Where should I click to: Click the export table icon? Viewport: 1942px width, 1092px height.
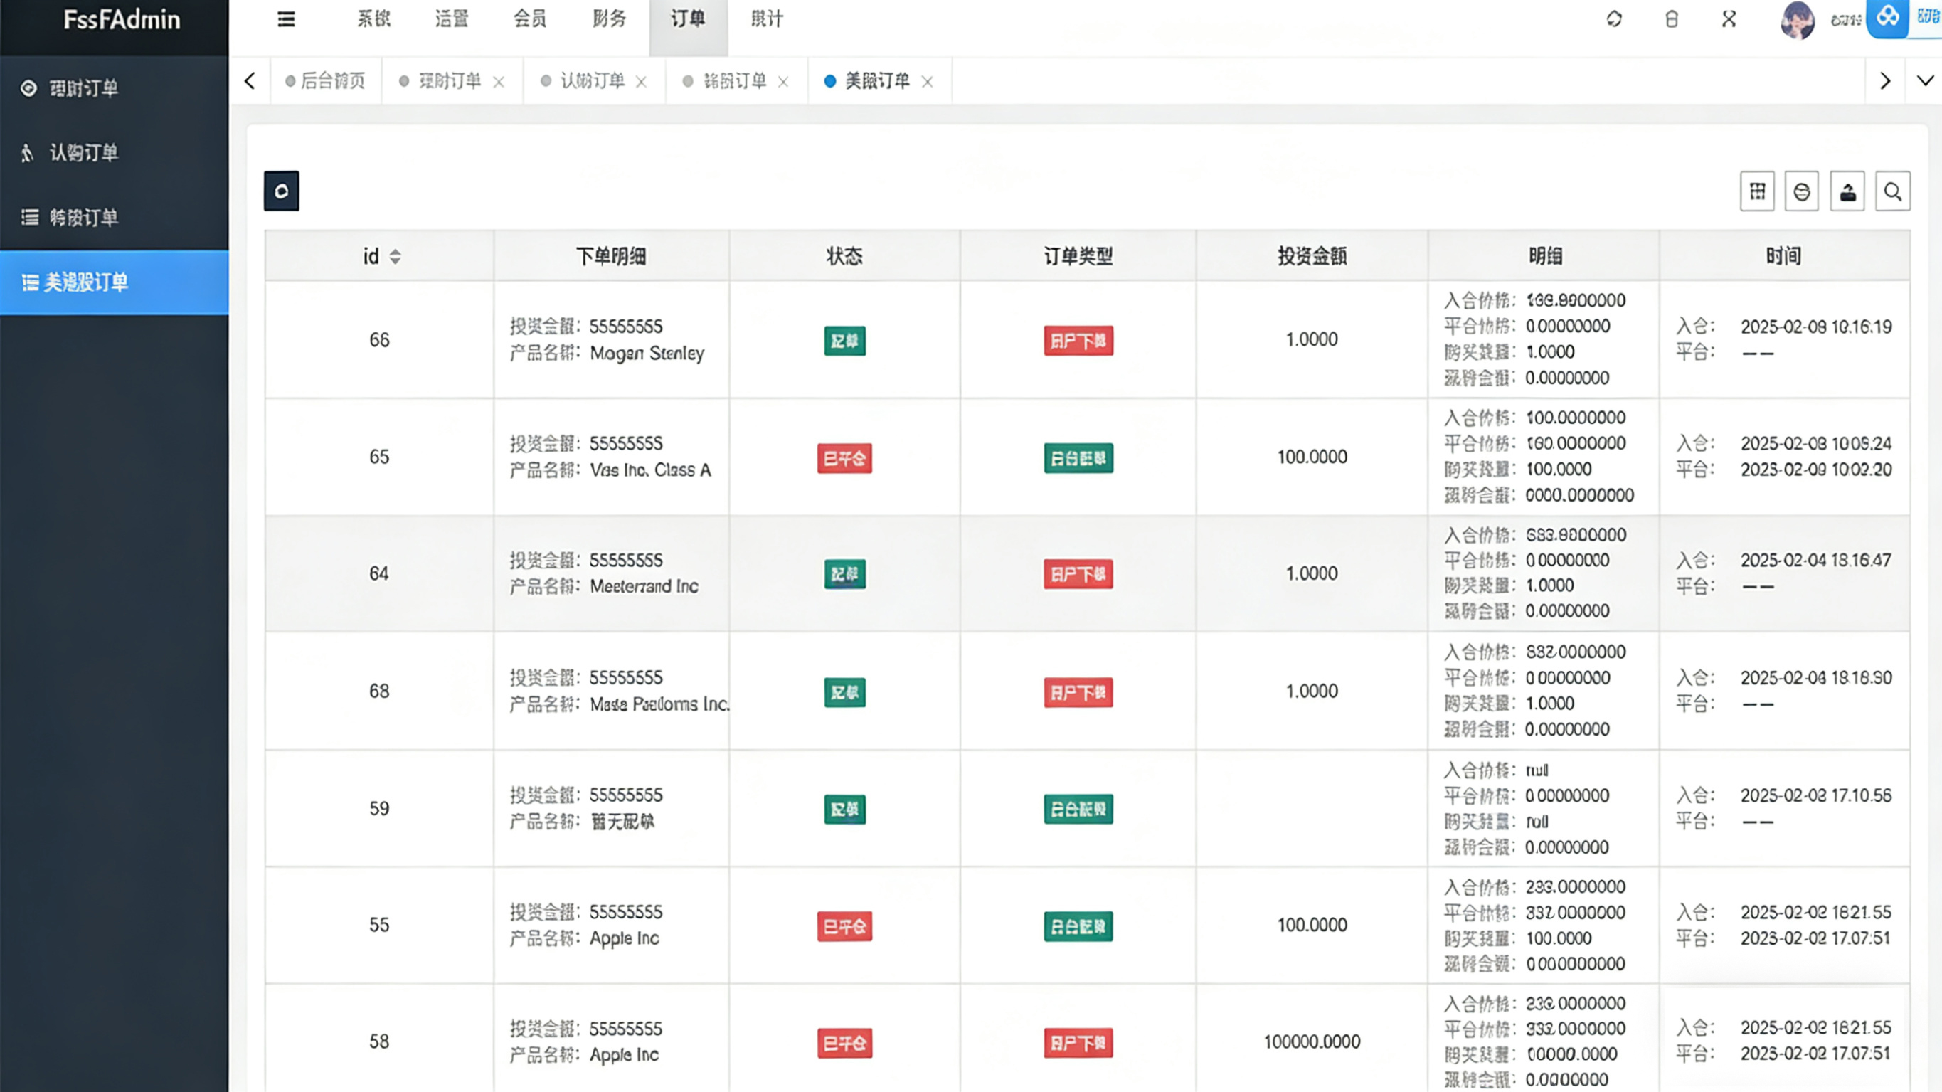point(1848,191)
